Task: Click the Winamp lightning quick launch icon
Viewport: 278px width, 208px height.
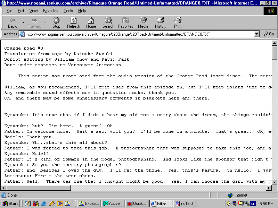Action: 51,204
